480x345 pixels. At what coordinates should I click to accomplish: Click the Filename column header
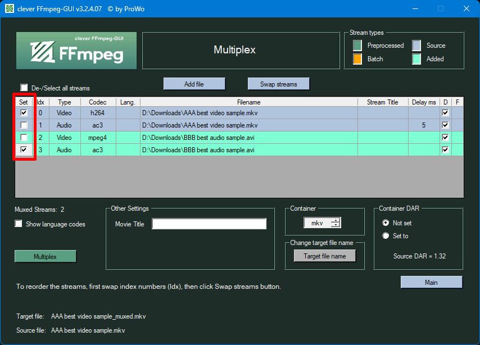249,102
